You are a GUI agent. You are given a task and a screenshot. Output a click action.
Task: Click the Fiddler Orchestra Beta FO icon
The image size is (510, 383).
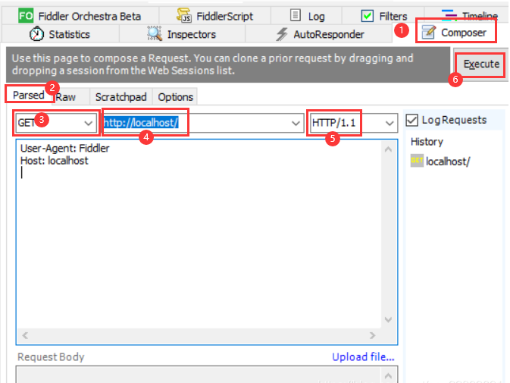point(26,16)
